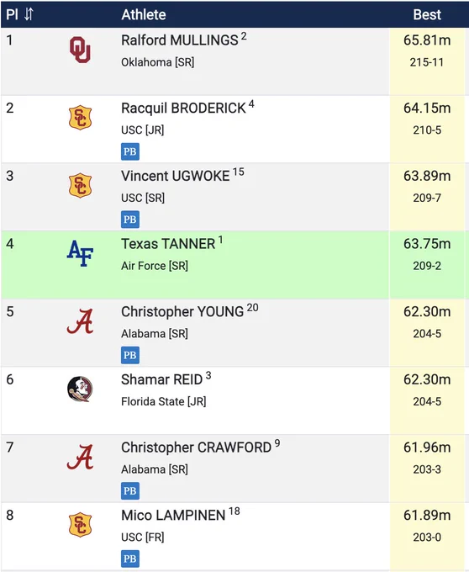Click PB badge under Mico Lampinen
This screenshot has width=469, height=572.
tap(130, 559)
